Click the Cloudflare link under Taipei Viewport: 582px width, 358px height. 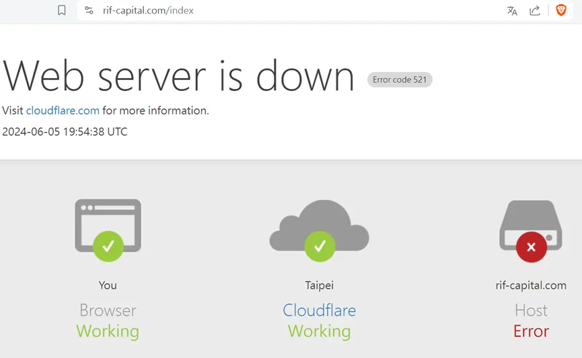[319, 310]
